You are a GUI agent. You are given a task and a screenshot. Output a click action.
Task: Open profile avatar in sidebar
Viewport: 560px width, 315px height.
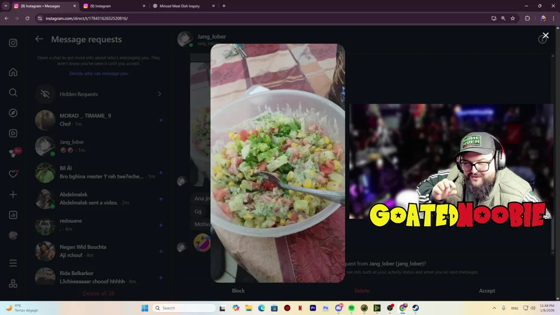coord(13,235)
